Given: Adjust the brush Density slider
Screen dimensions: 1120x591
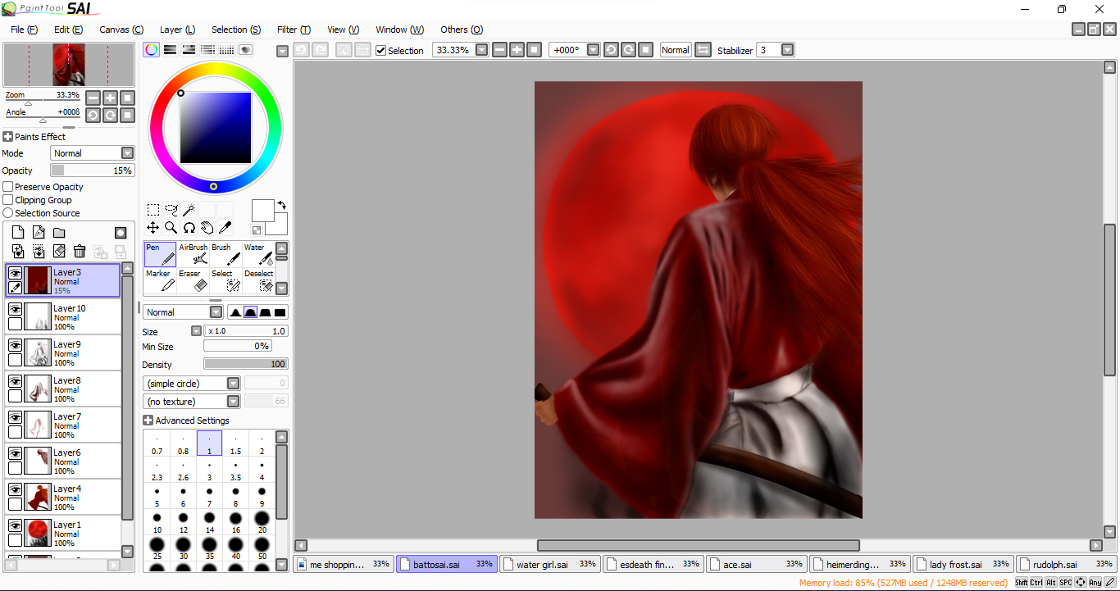Looking at the screenshot, I should (246, 364).
